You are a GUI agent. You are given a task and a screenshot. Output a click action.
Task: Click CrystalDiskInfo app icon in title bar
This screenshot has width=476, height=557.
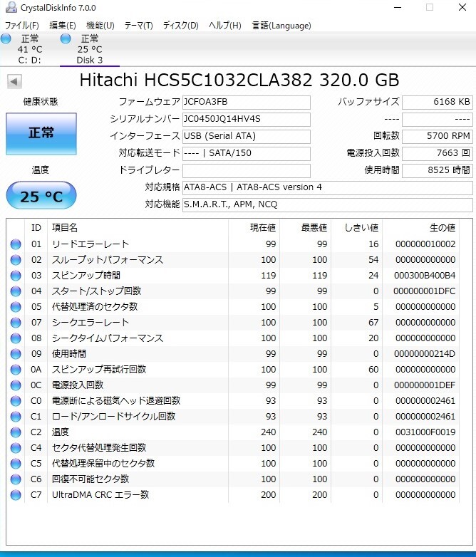(x=11, y=7)
